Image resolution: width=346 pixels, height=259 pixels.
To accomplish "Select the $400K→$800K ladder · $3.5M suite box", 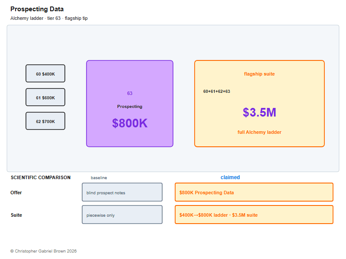I will pyautogui.click(x=254, y=215).
